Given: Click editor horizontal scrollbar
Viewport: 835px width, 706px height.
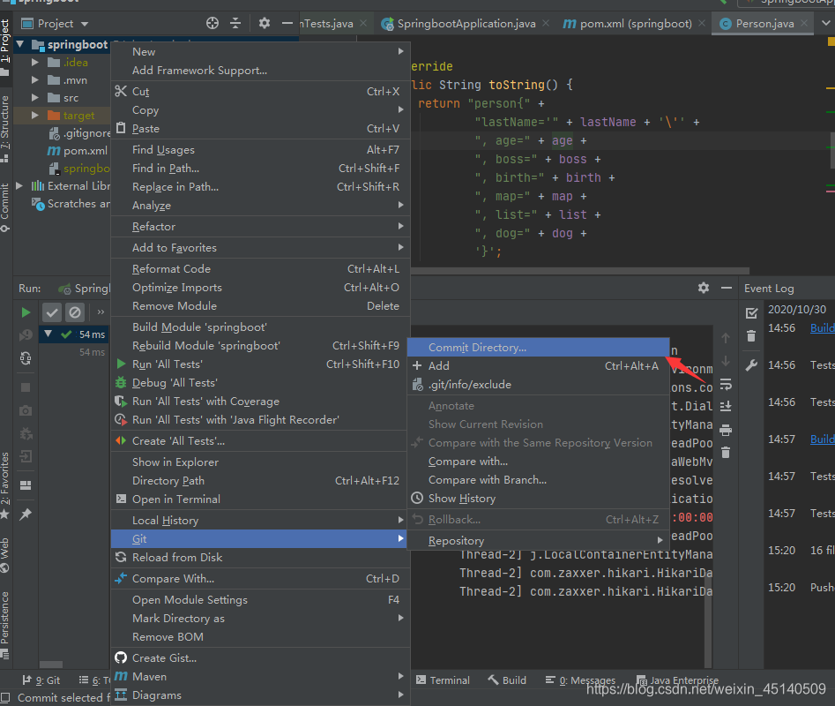Looking at the screenshot, I should (579, 271).
